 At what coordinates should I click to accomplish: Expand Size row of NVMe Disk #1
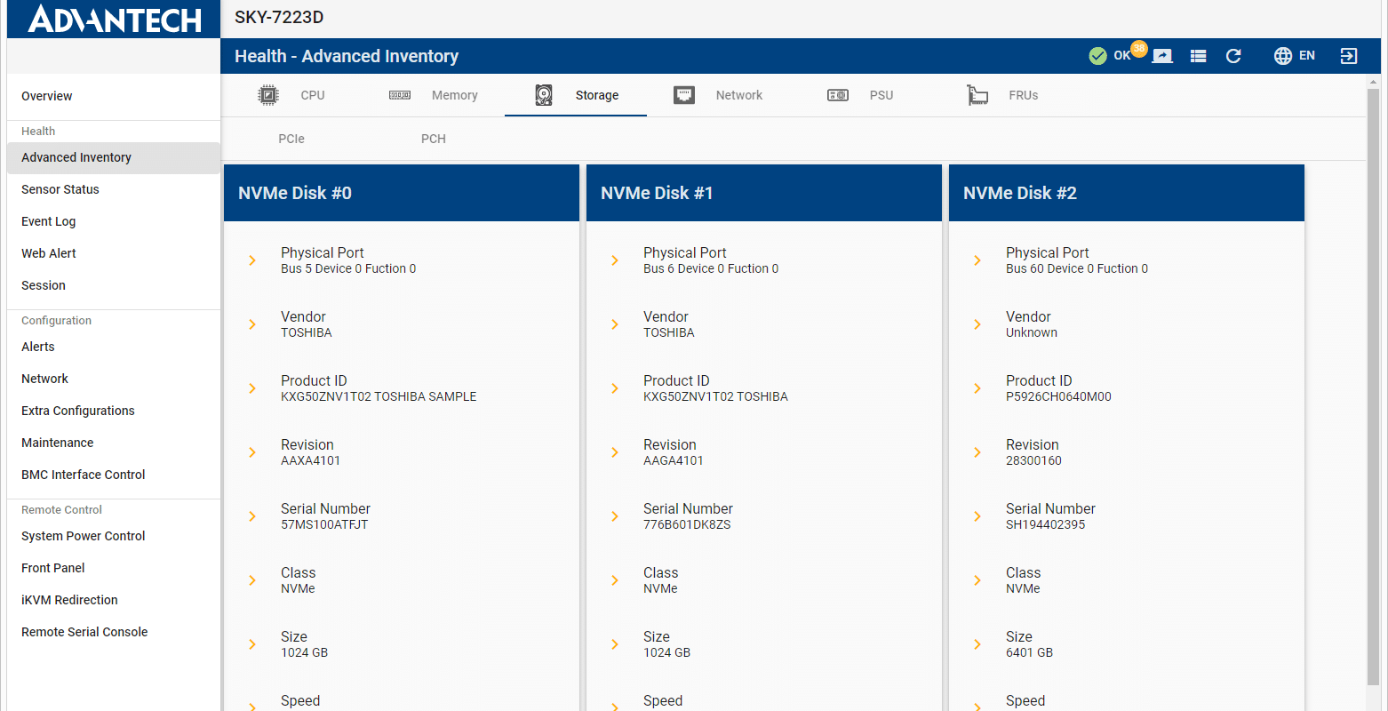615,644
